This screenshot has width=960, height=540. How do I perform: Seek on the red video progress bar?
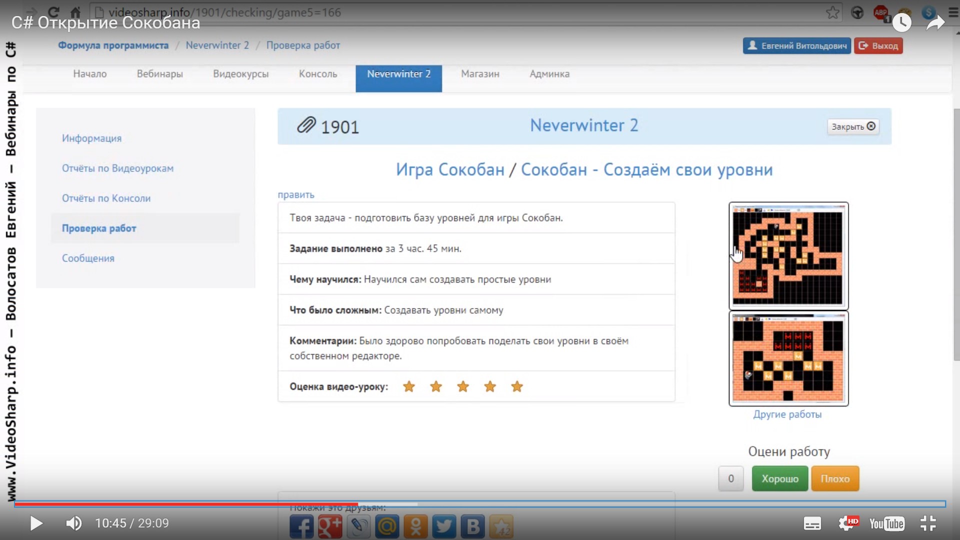(x=186, y=504)
